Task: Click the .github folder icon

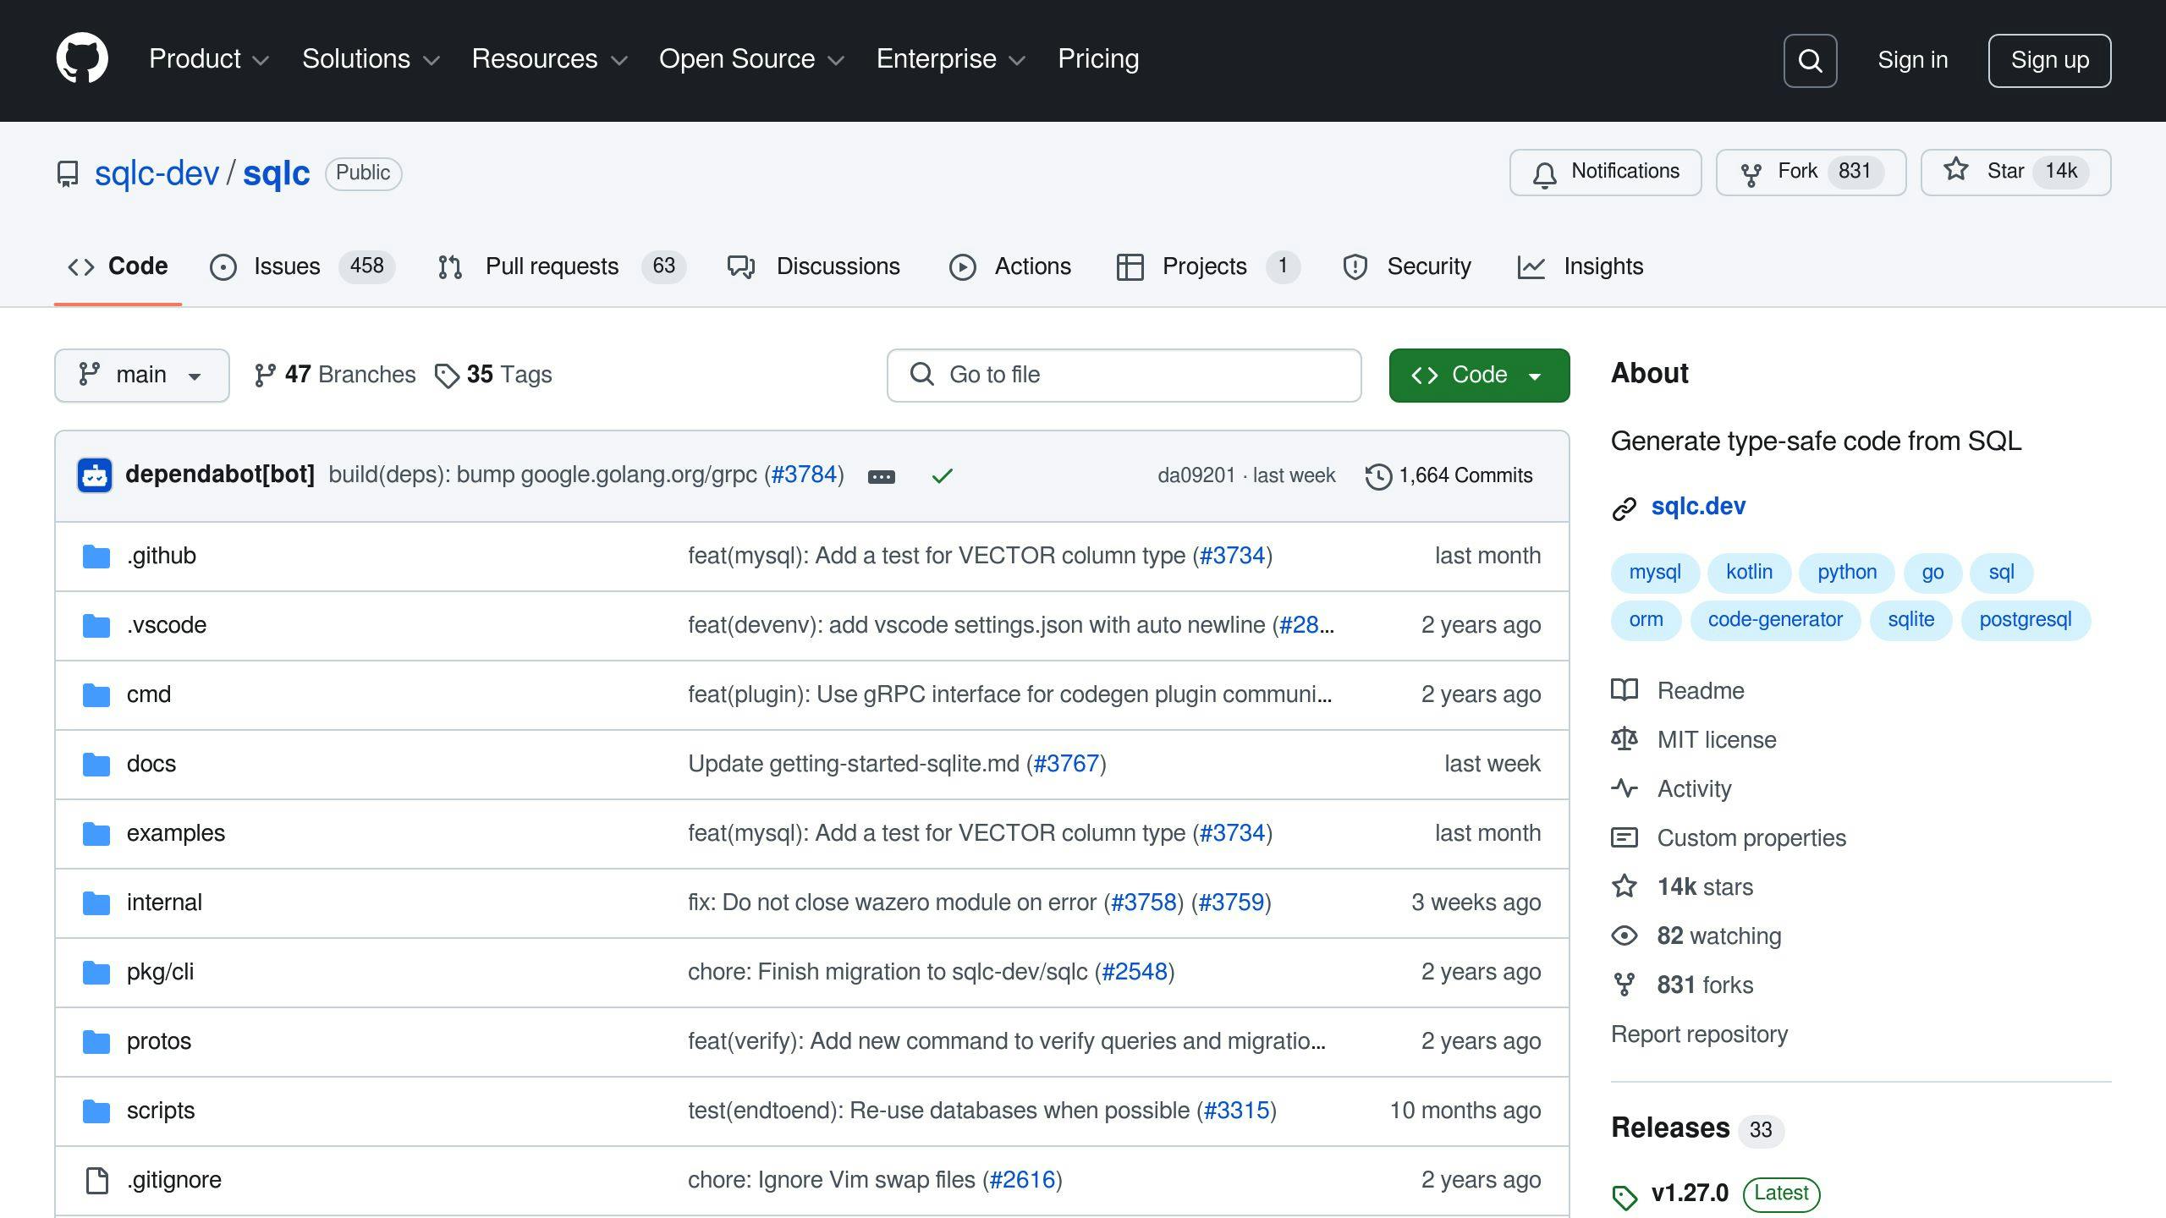Action: (96, 557)
